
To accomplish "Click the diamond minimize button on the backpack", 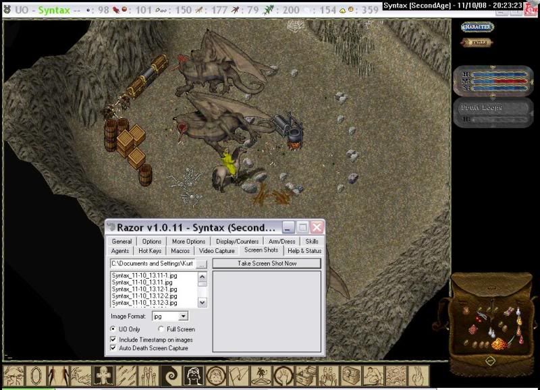I will tap(491, 361).
